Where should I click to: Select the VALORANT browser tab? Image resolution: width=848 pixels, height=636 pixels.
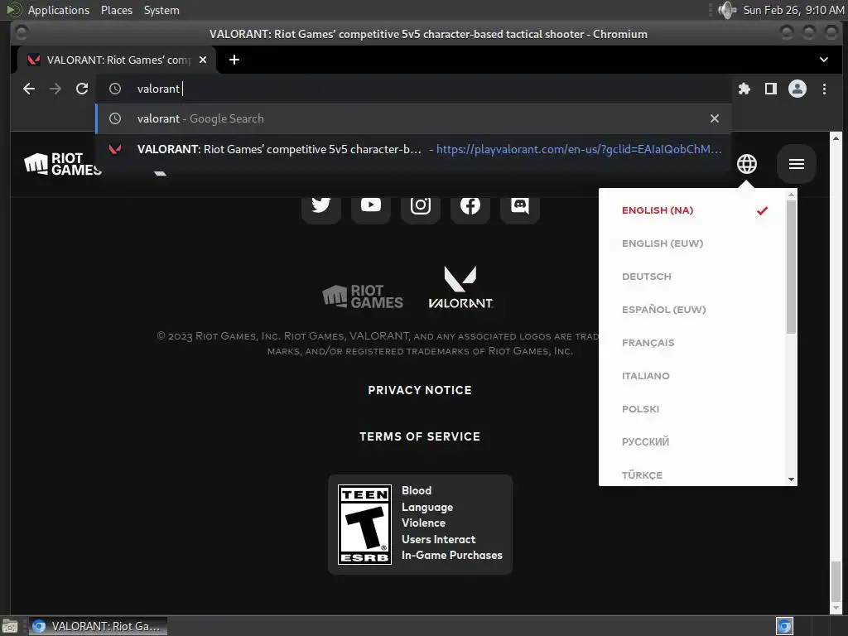point(117,60)
